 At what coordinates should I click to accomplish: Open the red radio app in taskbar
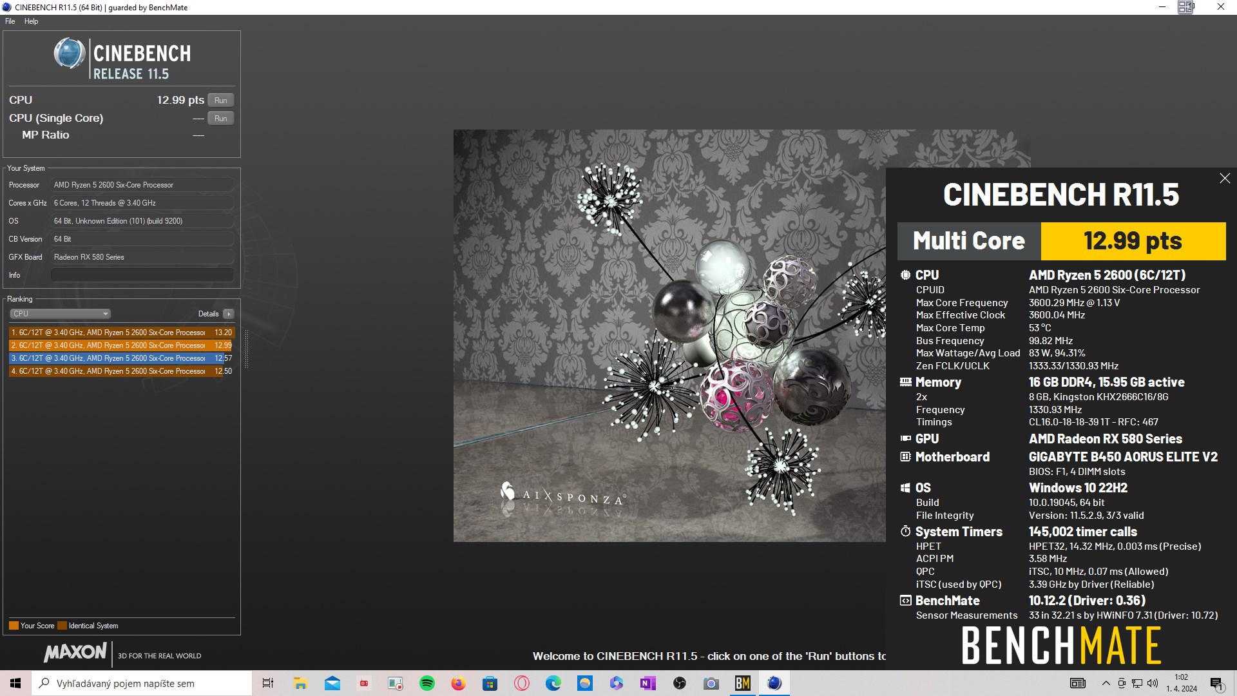(364, 683)
